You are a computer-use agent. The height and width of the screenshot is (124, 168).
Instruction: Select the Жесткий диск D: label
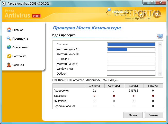68,54
